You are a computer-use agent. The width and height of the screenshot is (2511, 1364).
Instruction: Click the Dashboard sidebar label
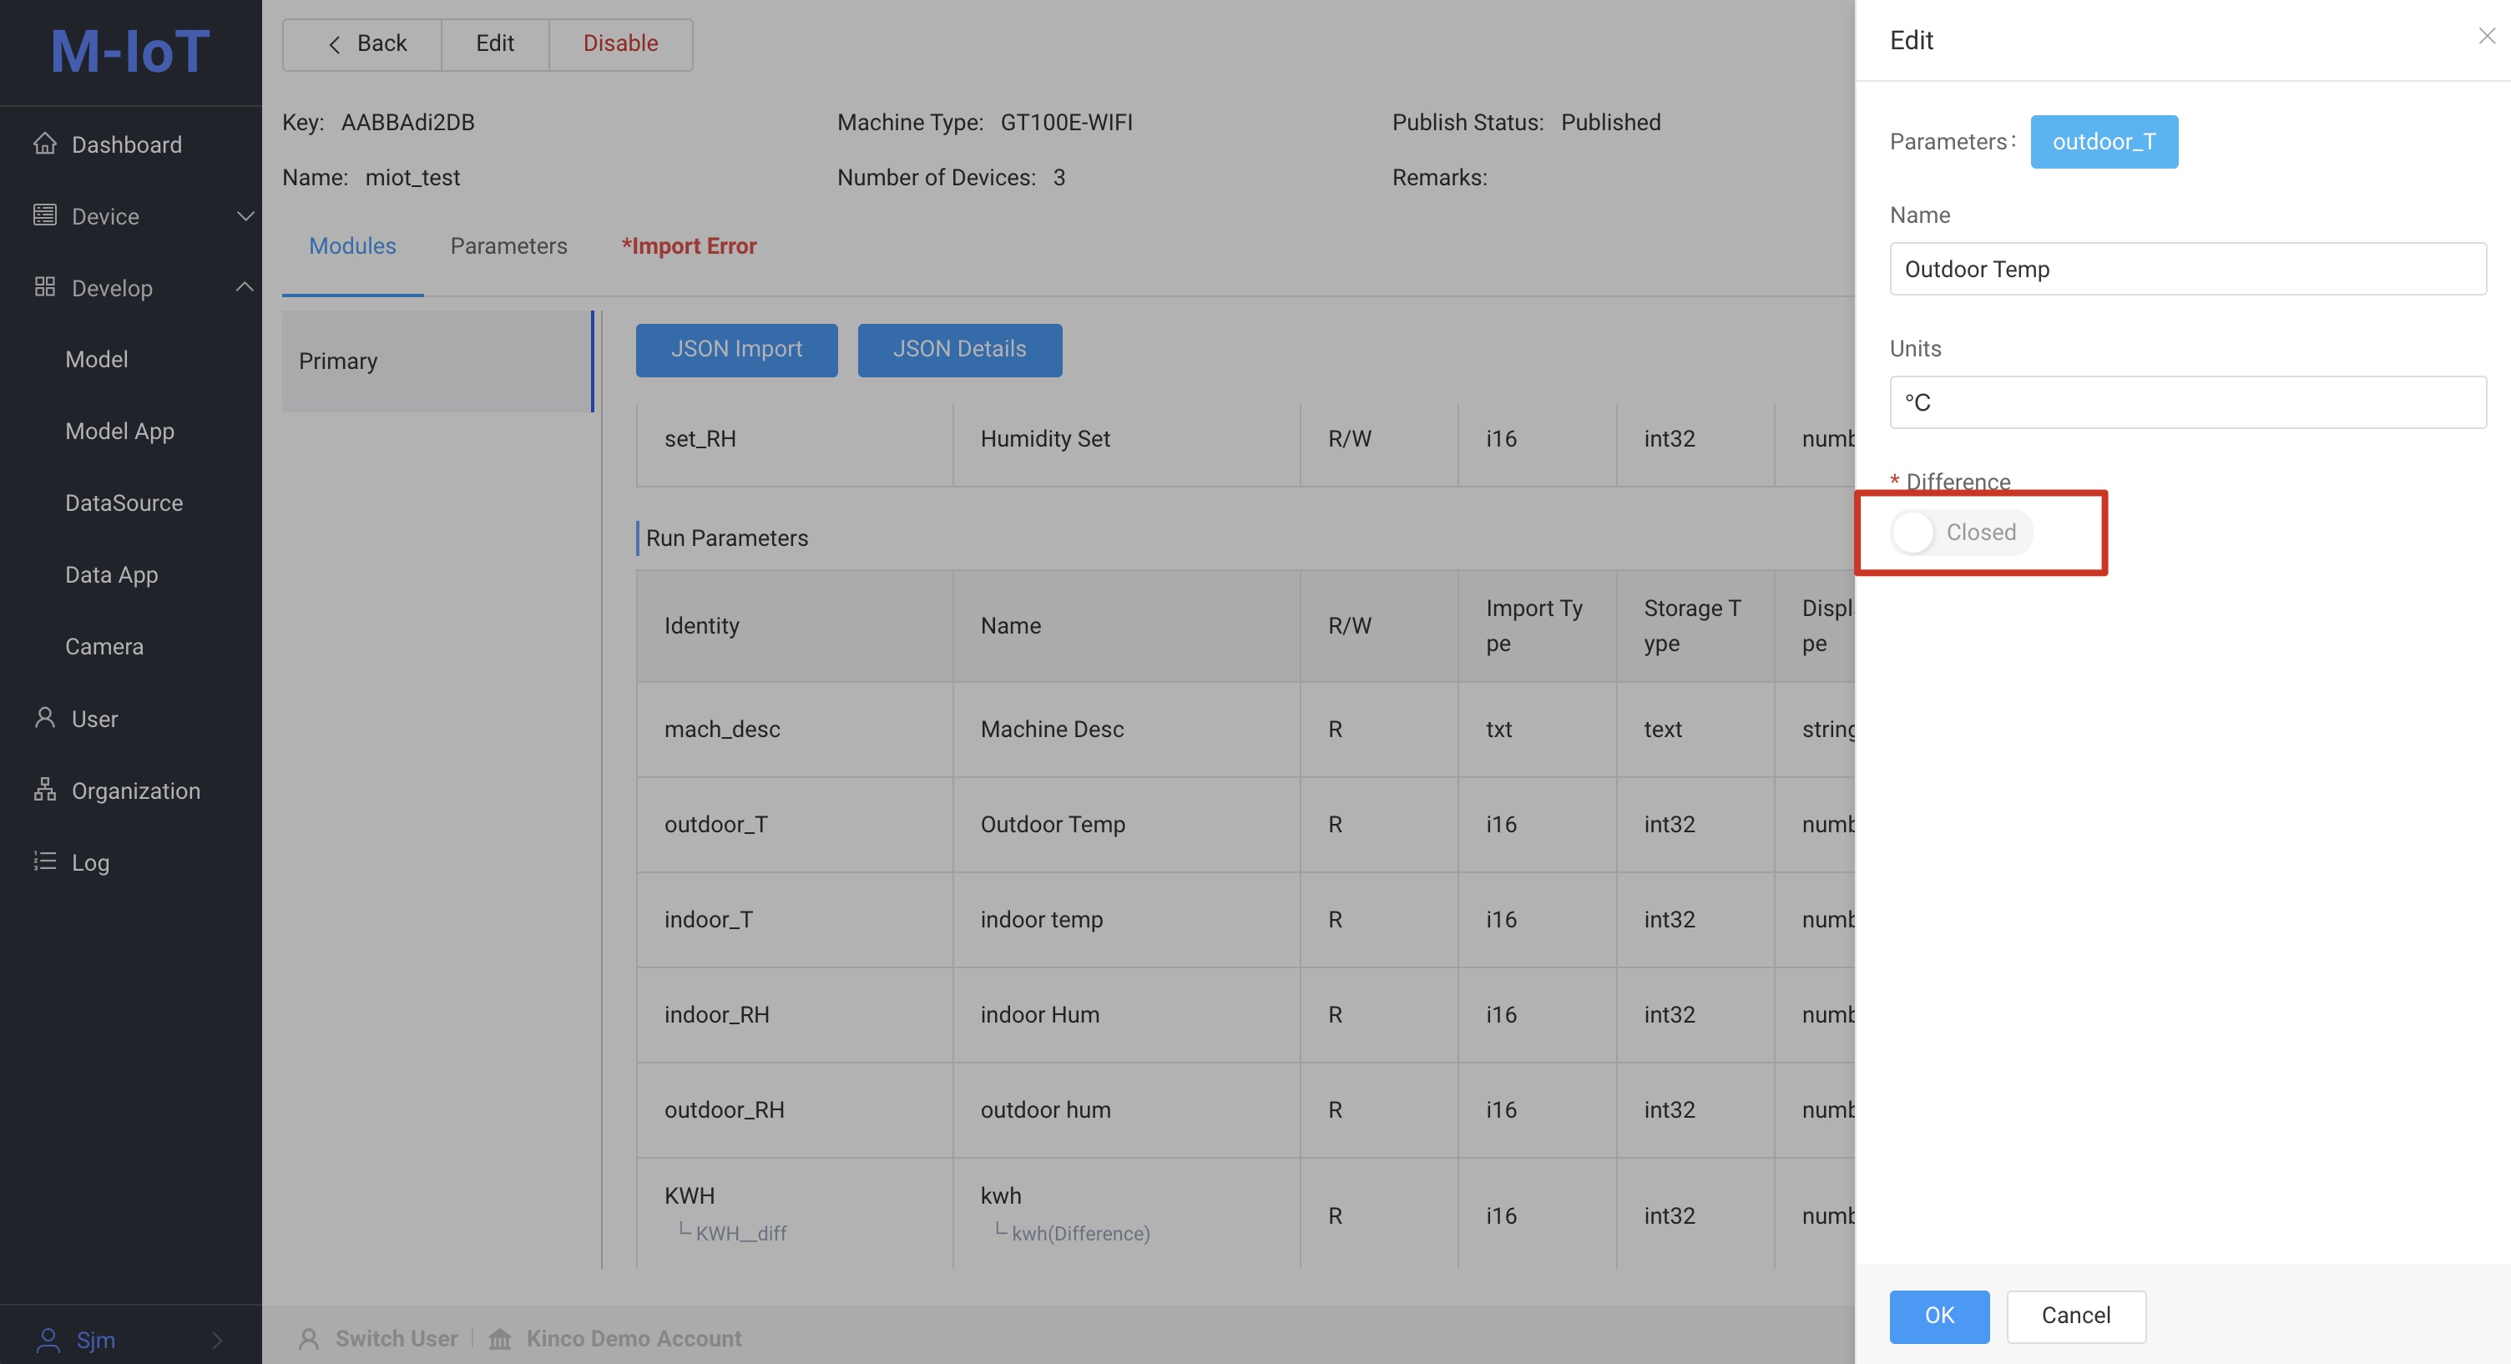tap(127, 144)
